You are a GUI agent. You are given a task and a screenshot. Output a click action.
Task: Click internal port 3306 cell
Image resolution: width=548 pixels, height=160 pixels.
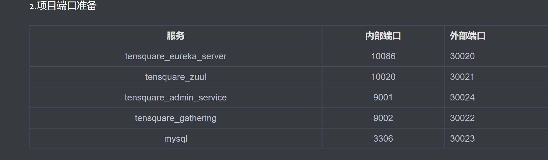point(383,139)
